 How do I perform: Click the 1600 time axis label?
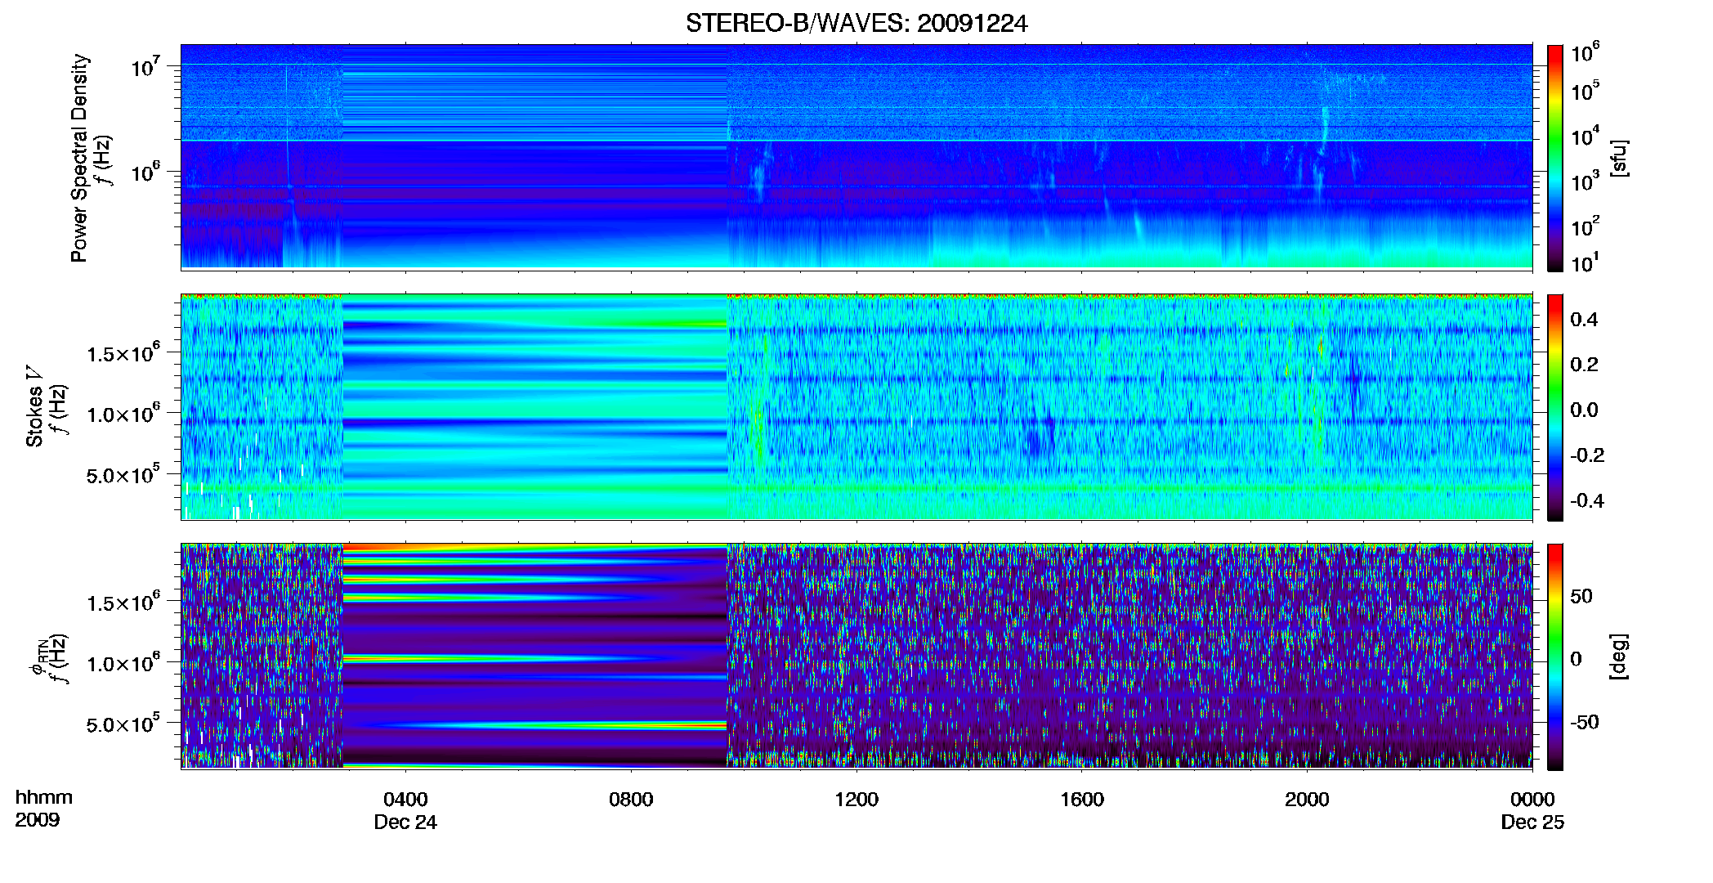coord(1082,800)
